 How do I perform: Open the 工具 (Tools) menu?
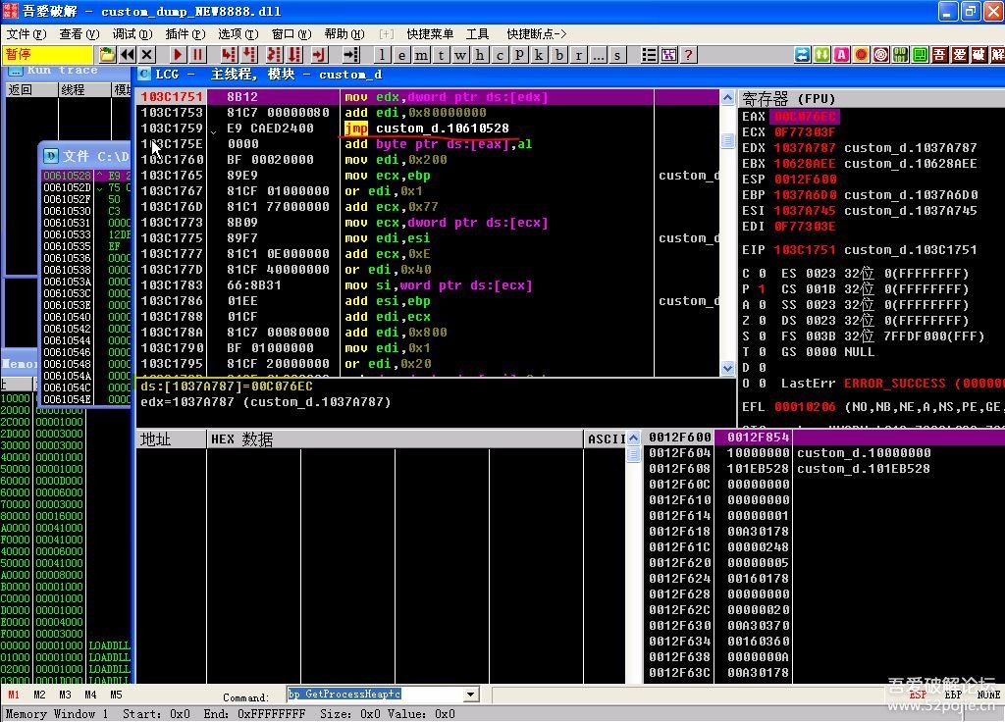(x=478, y=34)
